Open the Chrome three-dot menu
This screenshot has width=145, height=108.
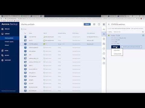pos(143,19)
